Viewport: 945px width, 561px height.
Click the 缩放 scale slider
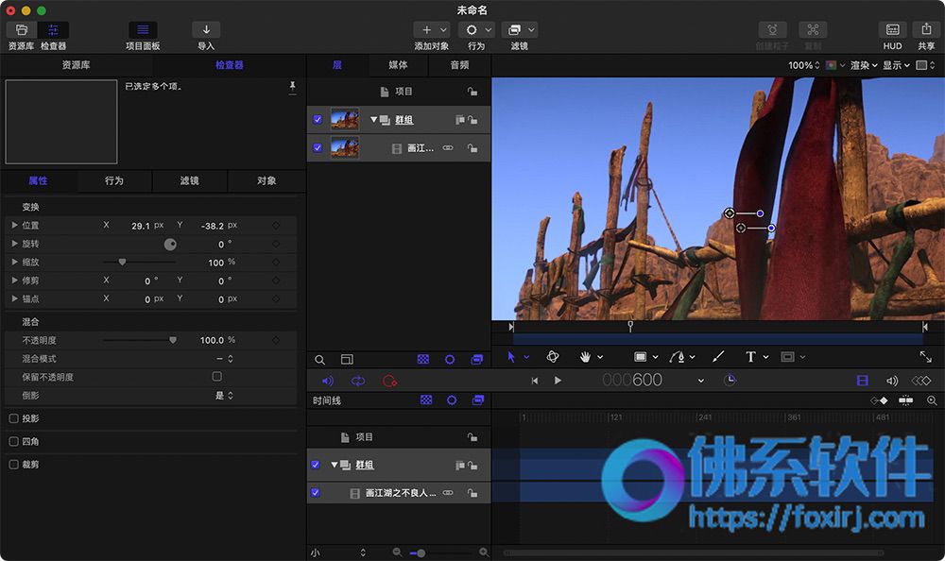pos(139,263)
